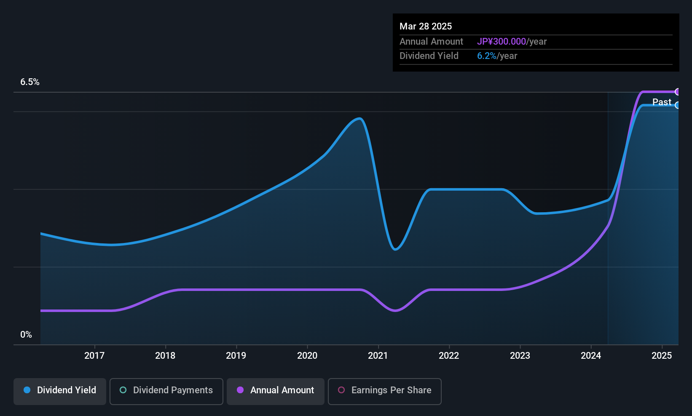Click the Mar 28 2025 tooltip date
This screenshot has height=416, width=692.
pos(426,27)
